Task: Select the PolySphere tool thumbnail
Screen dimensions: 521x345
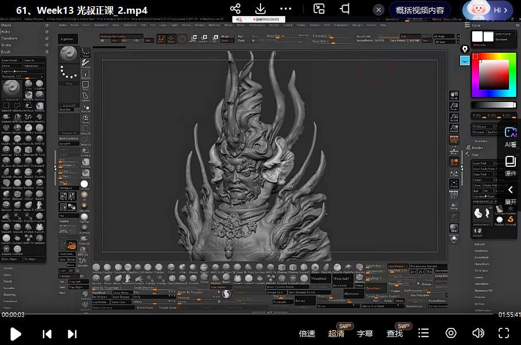Action: [500, 218]
